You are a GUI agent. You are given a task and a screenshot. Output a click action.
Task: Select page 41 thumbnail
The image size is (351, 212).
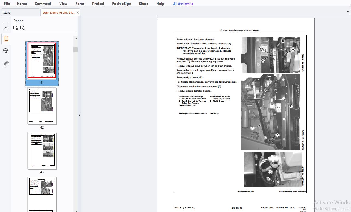tap(42, 61)
